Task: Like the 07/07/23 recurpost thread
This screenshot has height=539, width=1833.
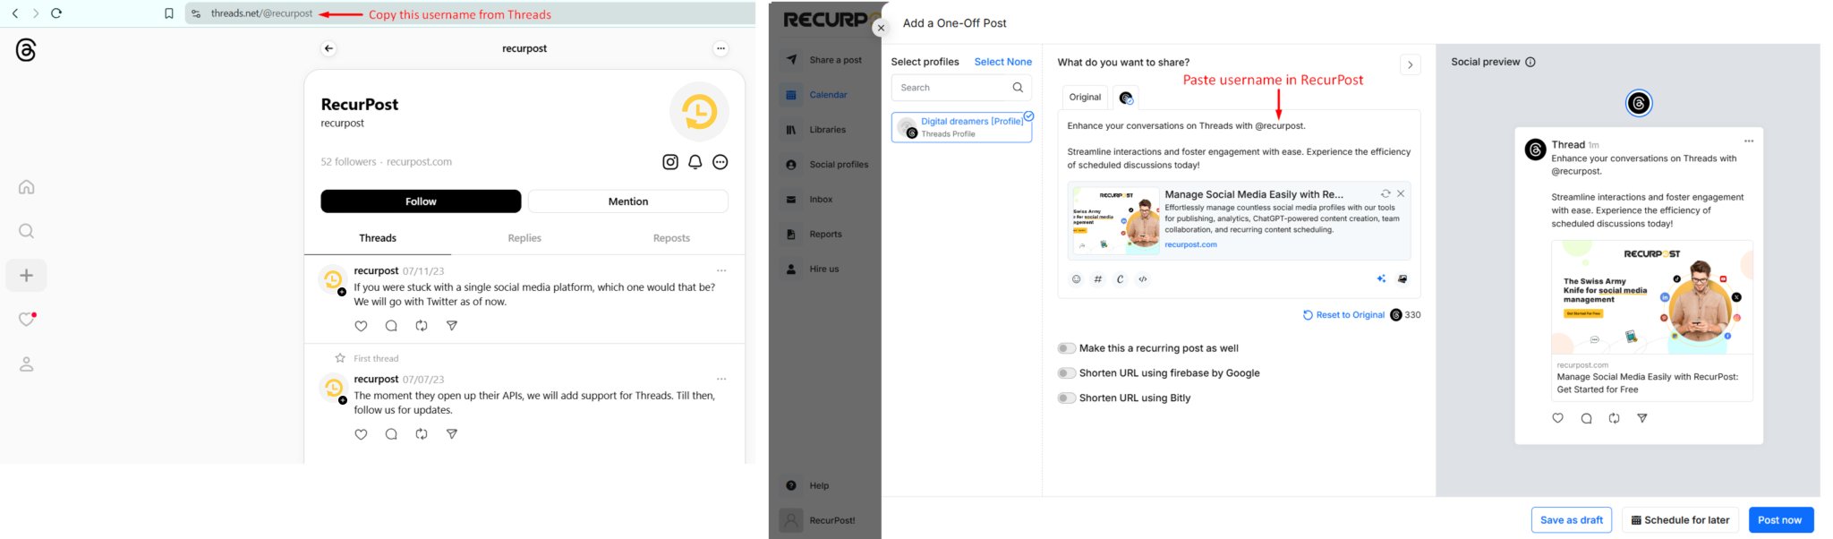Action: 361,434
